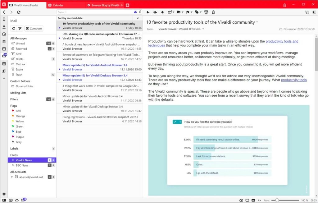Expand subject header dropdown arrow
Viewport: 318px width, 203px height.
(257, 22)
